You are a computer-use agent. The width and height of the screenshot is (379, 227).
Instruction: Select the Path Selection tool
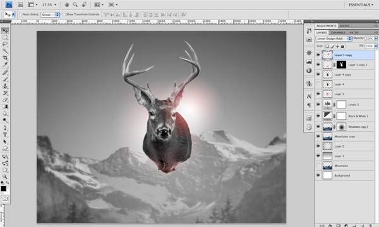tap(5, 142)
